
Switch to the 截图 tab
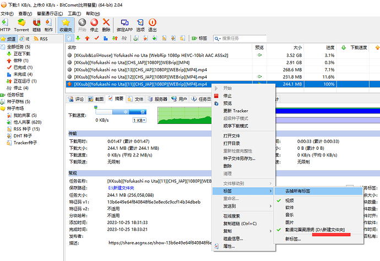[96, 99]
